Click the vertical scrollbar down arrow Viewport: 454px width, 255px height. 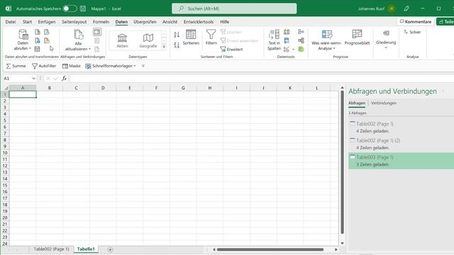point(342,244)
